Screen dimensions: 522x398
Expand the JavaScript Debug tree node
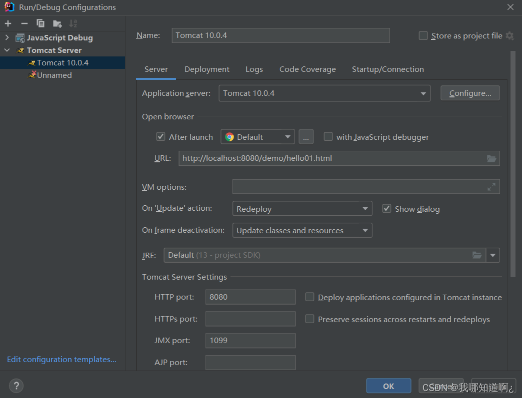tap(7, 37)
